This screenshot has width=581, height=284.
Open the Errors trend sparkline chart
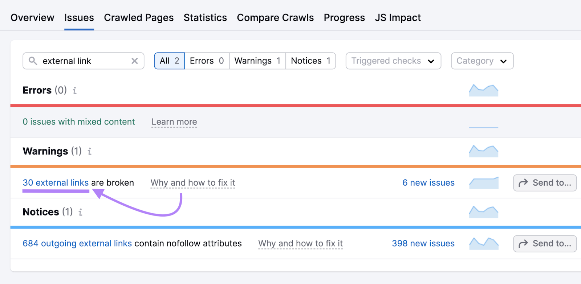[x=483, y=90]
